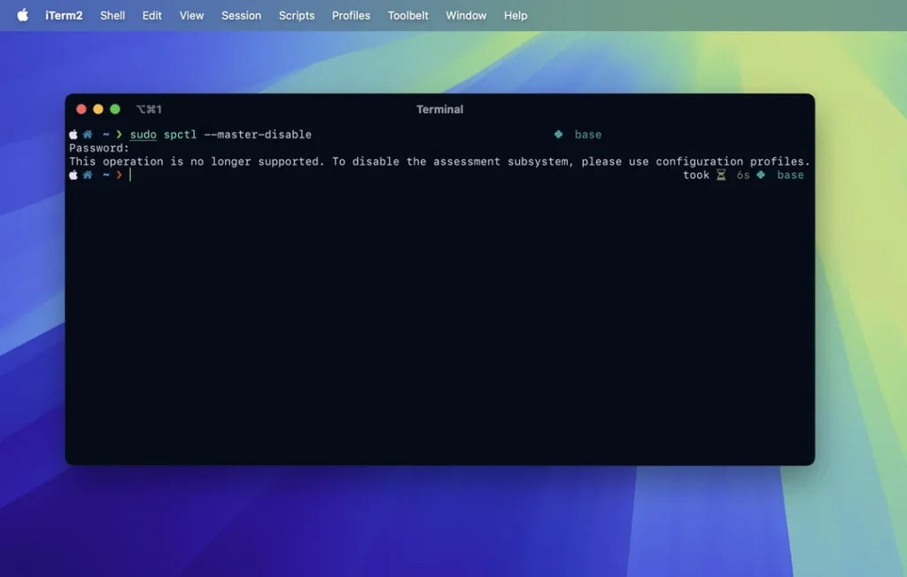Click the ⌥⌘1 window shortcut label
Viewport: 907px width, 577px height.
(149, 109)
